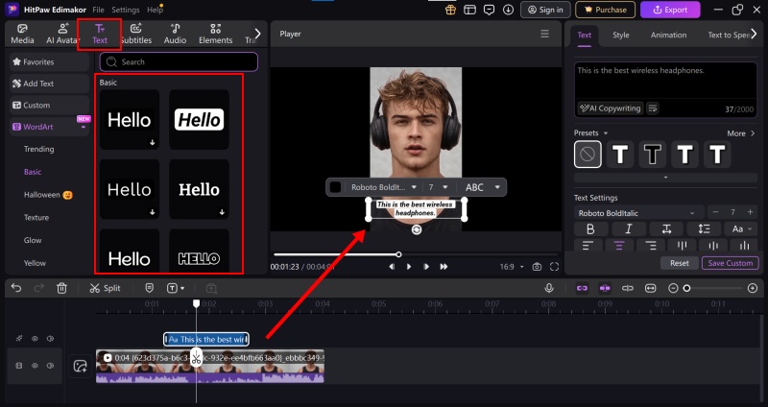Open the layout switcher icon

pos(469,10)
